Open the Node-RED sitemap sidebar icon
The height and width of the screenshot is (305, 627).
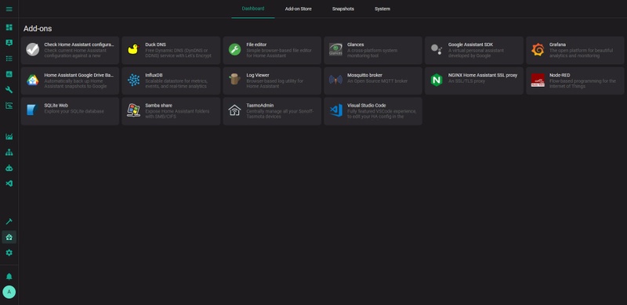pyautogui.click(x=9, y=152)
